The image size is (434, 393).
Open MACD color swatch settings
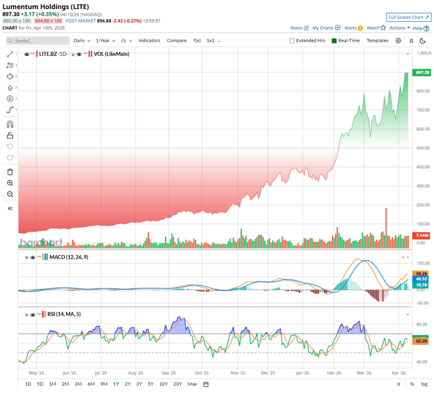(45, 257)
